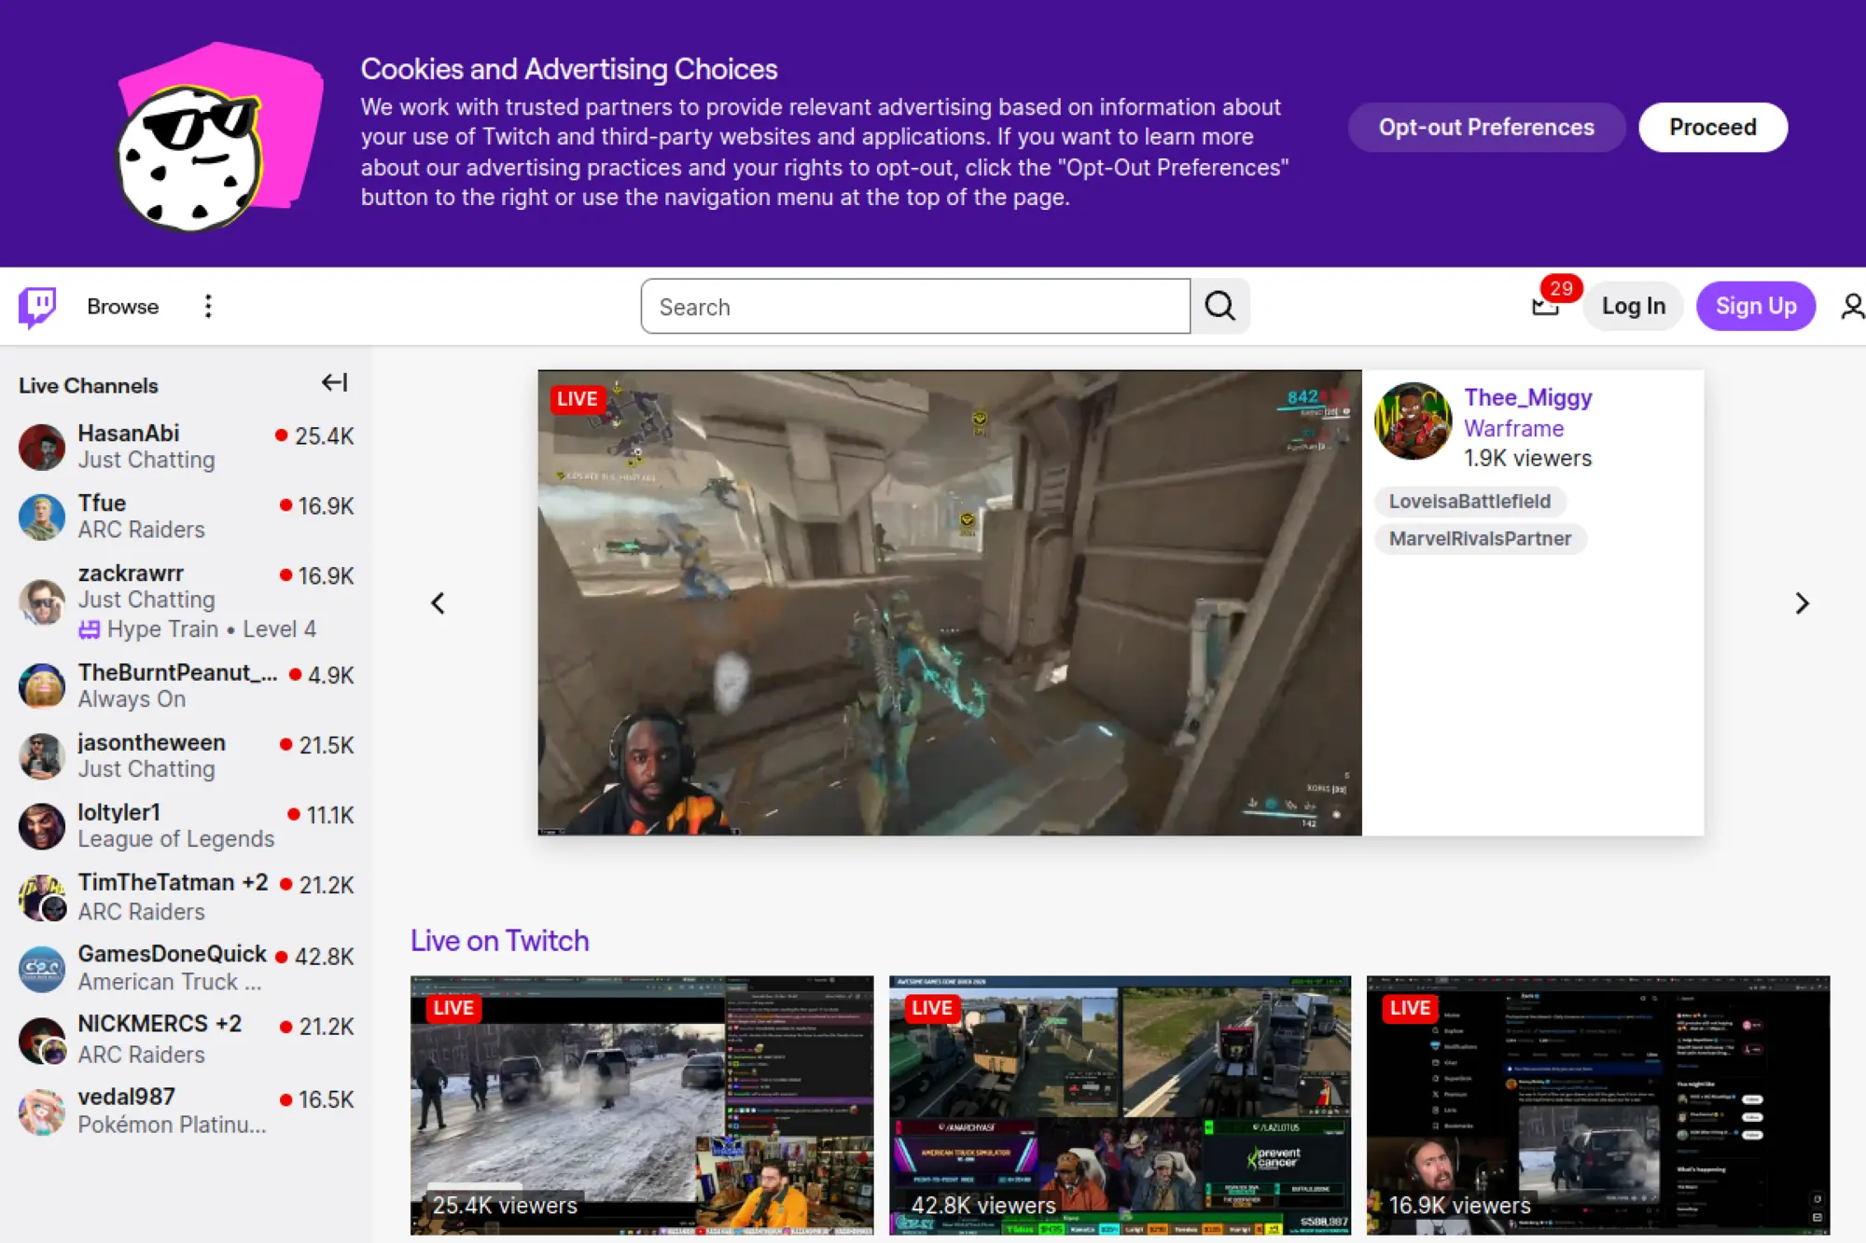This screenshot has height=1243, width=1866.
Task: Click the Proceed button for cookies
Action: coord(1712,127)
